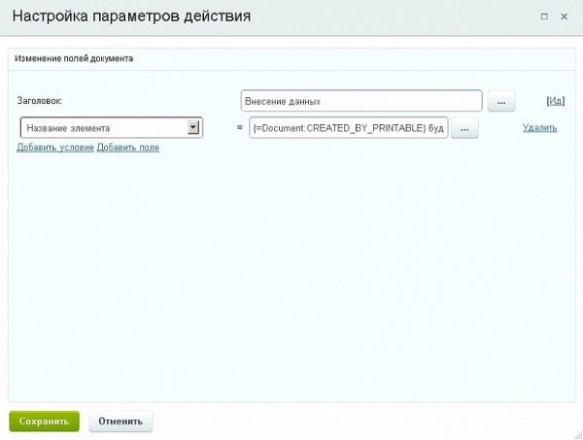Click Удалить to remove the field row
The image size is (583, 440).
[x=539, y=127]
